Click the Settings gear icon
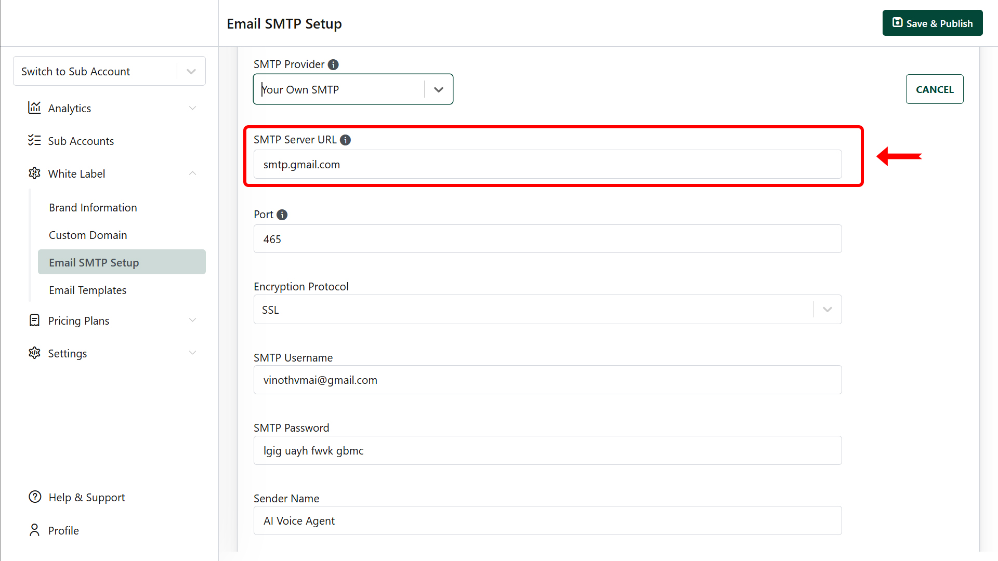998x561 pixels. (x=34, y=353)
